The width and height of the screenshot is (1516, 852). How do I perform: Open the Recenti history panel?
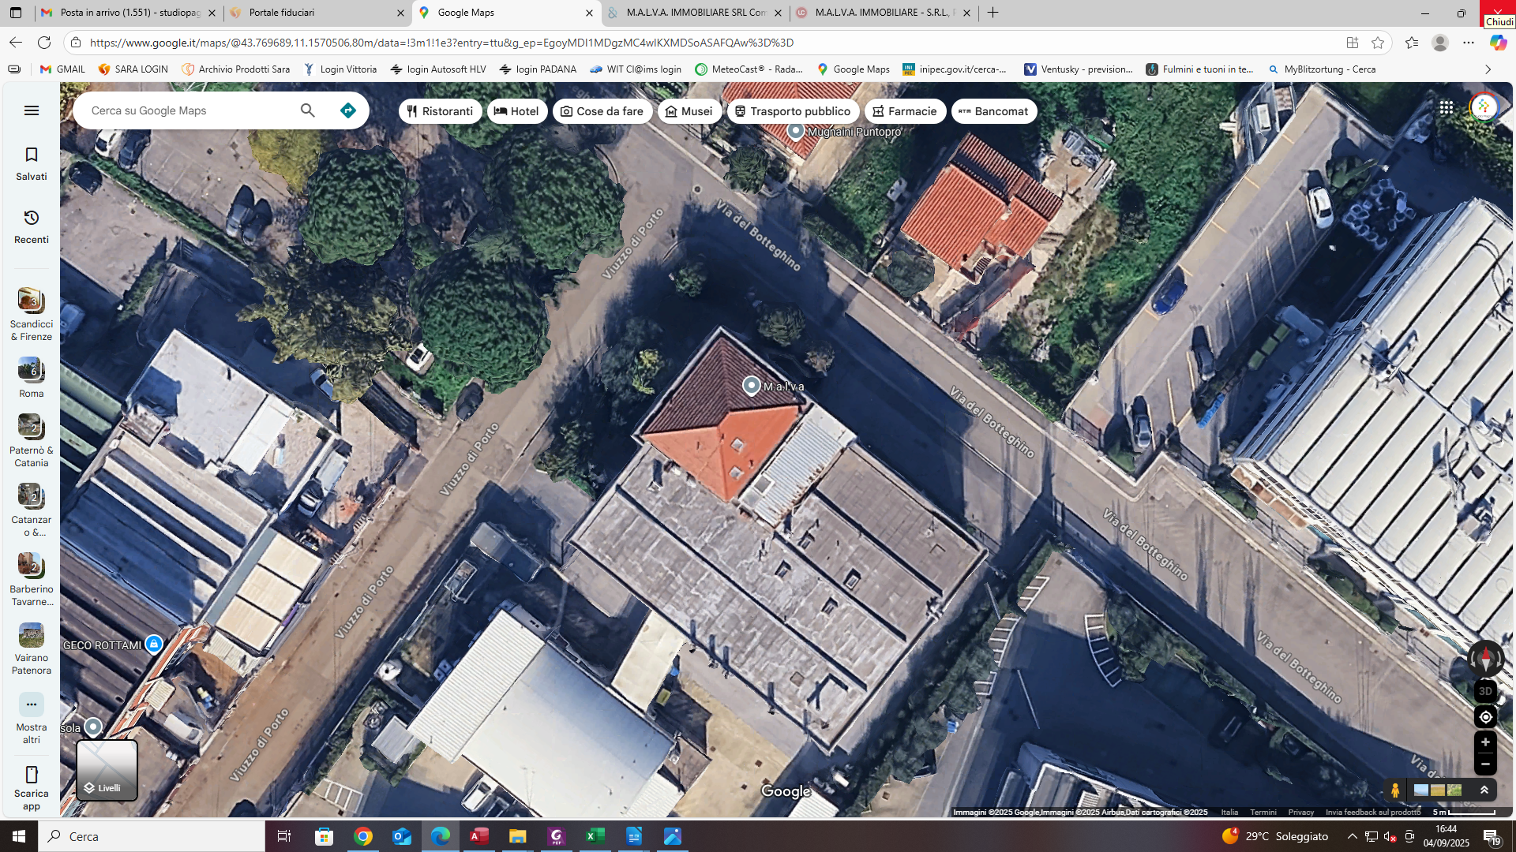32,227
